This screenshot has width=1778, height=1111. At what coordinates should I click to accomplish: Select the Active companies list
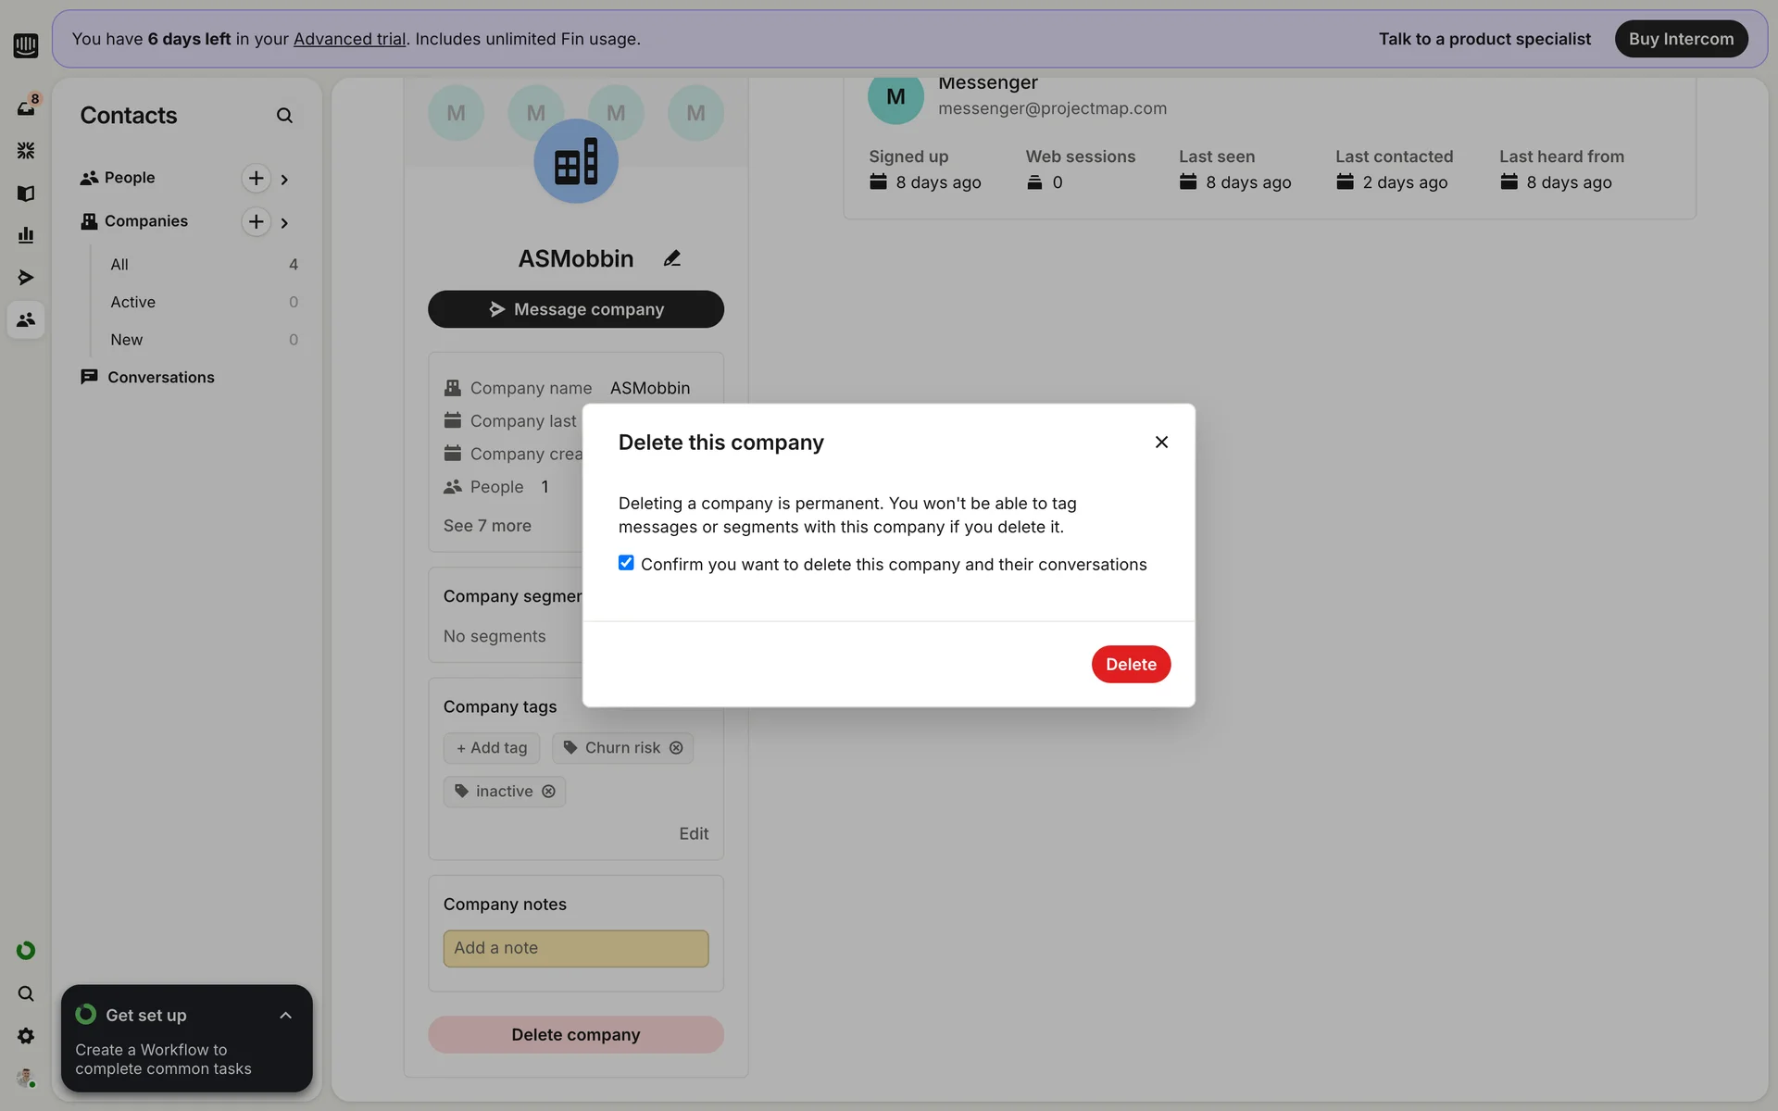coord(133,302)
